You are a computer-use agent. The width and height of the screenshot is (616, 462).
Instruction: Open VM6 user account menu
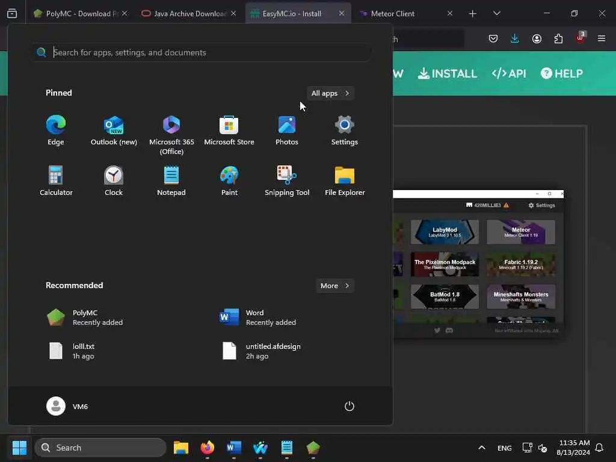(x=67, y=406)
